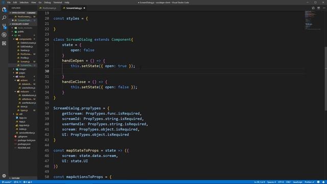Click the unsaved dot on ScreamDialog.js tab
Image resolution: width=327 pixels, height=184 pixels.
pyautogui.click(x=84, y=8)
